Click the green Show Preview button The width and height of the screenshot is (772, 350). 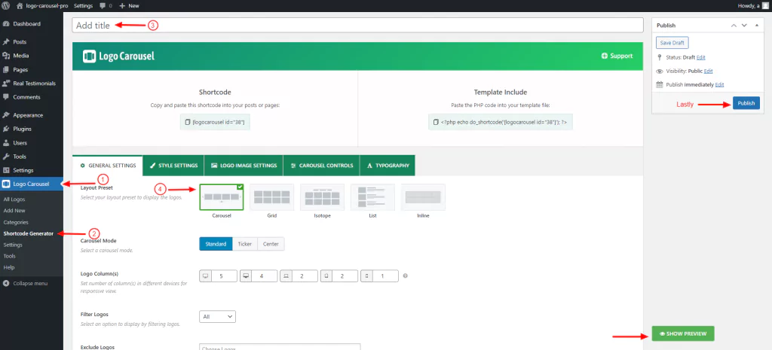tap(682, 334)
